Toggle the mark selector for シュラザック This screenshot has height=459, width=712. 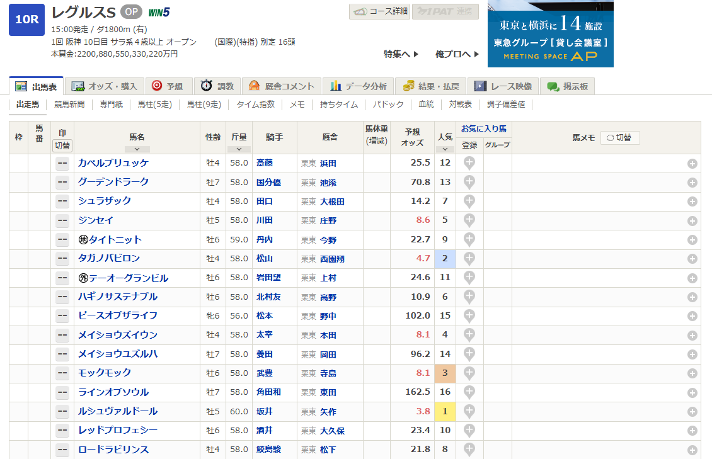pos(62,201)
